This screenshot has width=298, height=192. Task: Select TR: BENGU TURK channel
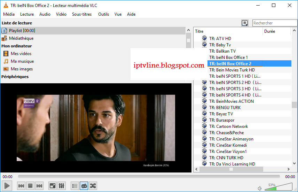click(x=225, y=108)
